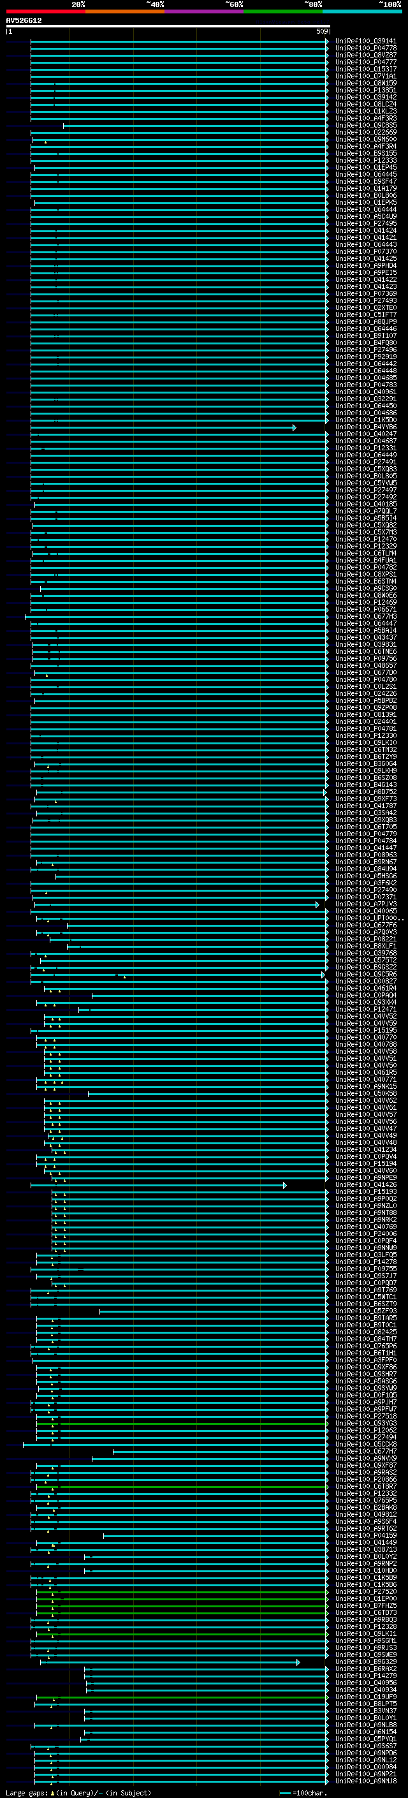The height and width of the screenshot is (1798, 408).
Task: Select hit label UniRef100_Q677F6
Action: coord(365,925)
